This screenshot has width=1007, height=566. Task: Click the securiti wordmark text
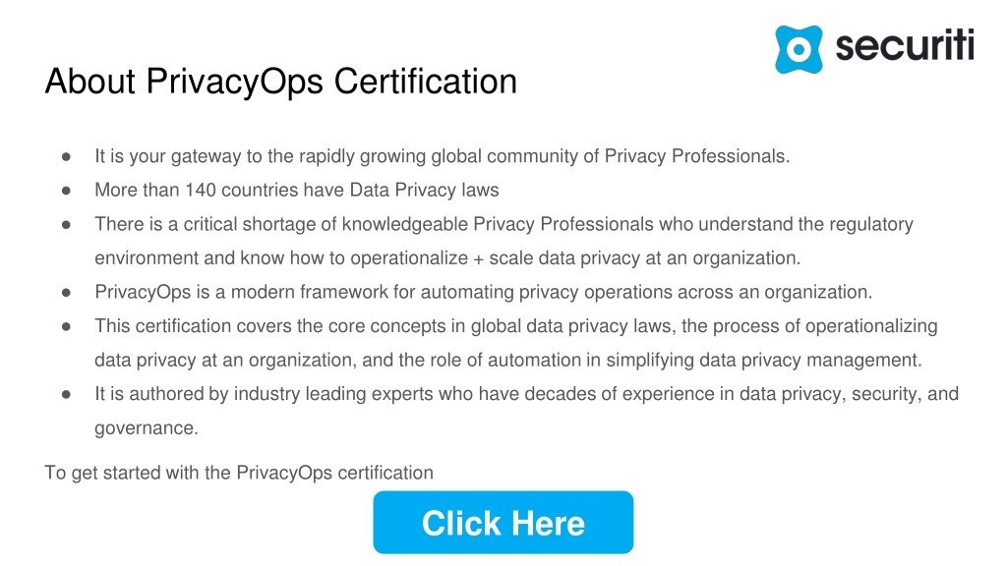905,45
